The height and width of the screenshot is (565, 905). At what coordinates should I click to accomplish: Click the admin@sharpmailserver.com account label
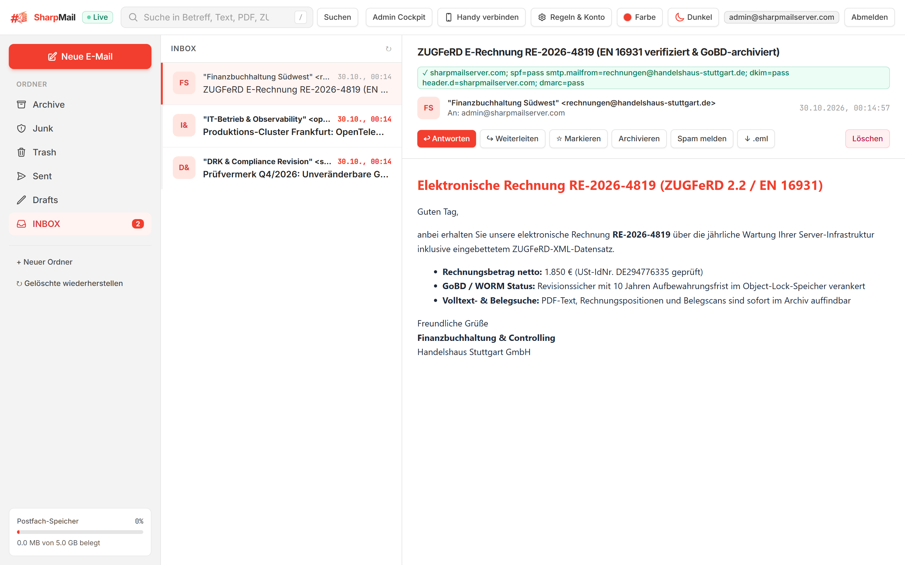(x=782, y=17)
